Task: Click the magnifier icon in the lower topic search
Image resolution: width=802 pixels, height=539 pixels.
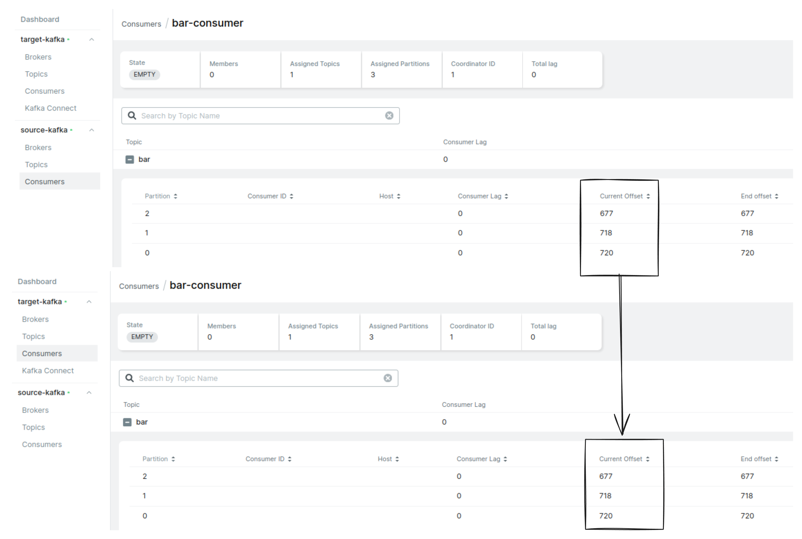Action: (130, 378)
